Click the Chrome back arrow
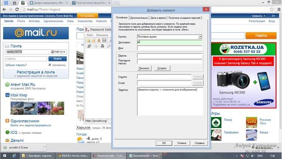 pos(4,9)
